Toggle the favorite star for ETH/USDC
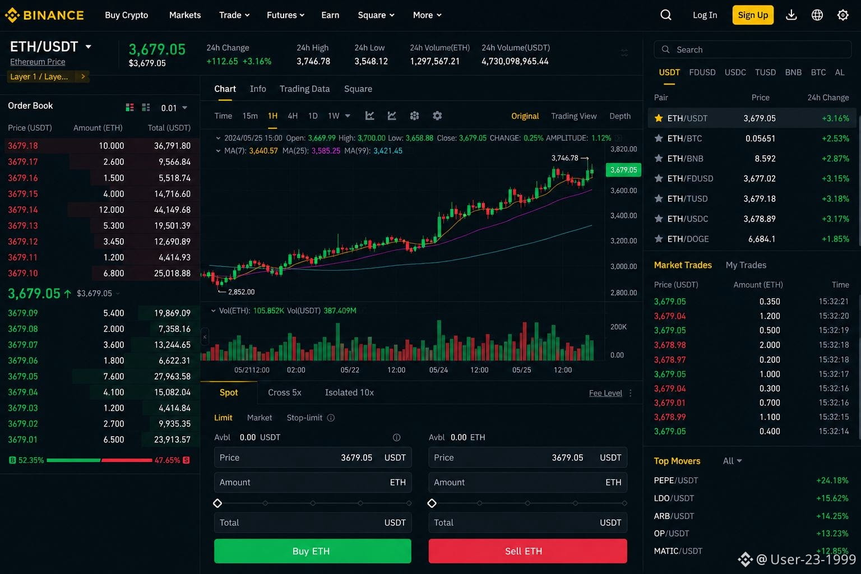Screen dimensions: 861x574 tap(659, 219)
